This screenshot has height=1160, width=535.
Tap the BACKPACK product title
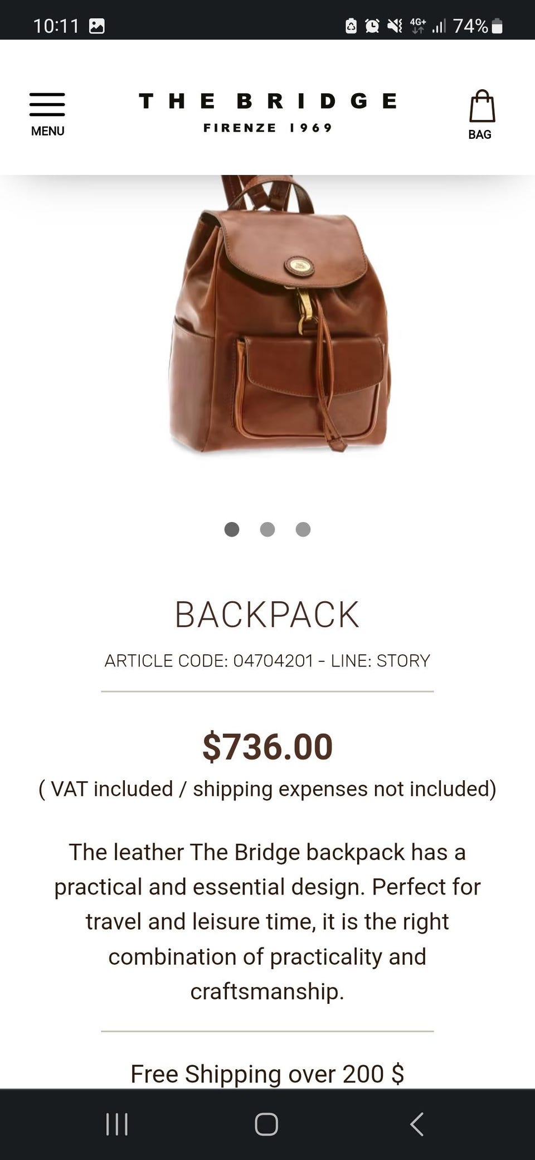[267, 615]
